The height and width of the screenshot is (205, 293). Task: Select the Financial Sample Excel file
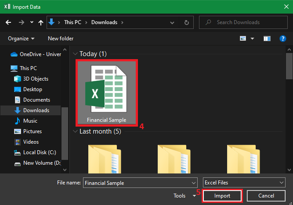coord(107,92)
